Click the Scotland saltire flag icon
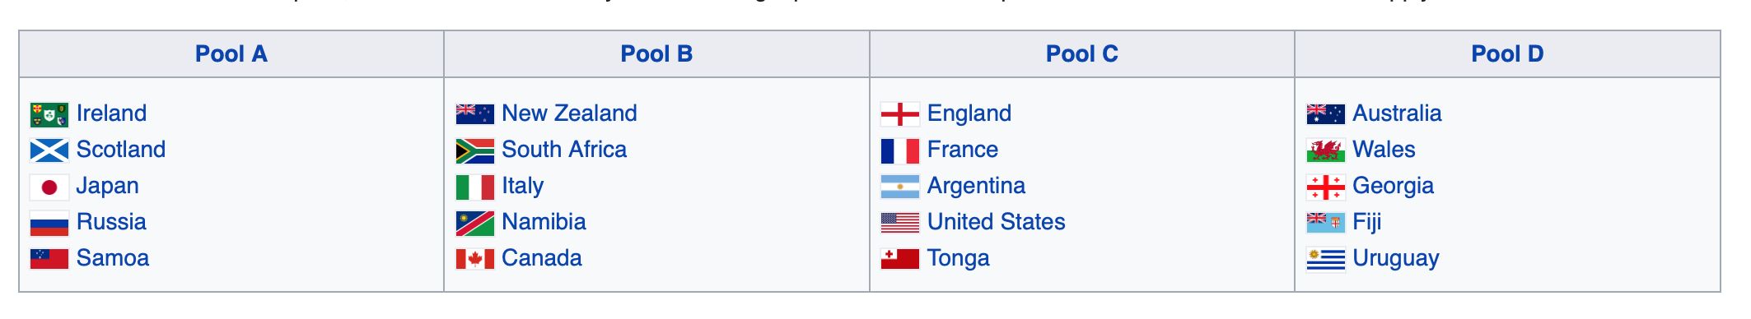This screenshot has height=319, width=1751. click(x=49, y=150)
